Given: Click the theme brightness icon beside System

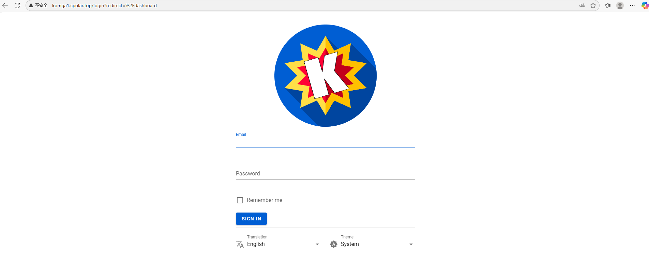Looking at the screenshot, I should (334, 244).
